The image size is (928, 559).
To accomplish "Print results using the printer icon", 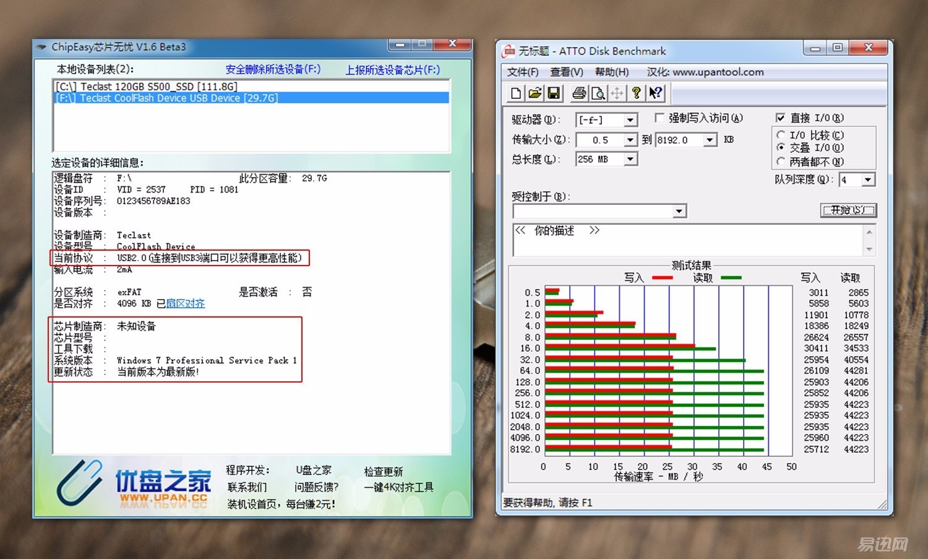I will pyautogui.click(x=579, y=93).
